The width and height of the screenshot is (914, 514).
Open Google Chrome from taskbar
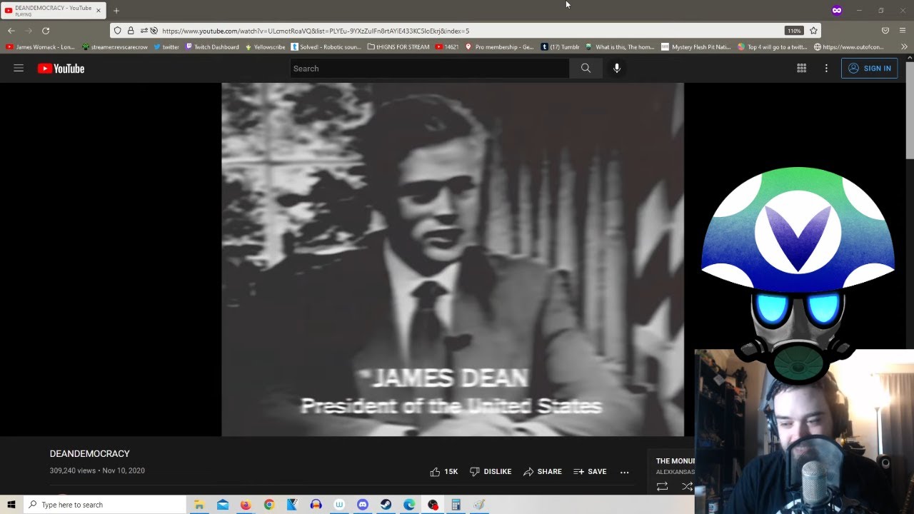(269, 505)
